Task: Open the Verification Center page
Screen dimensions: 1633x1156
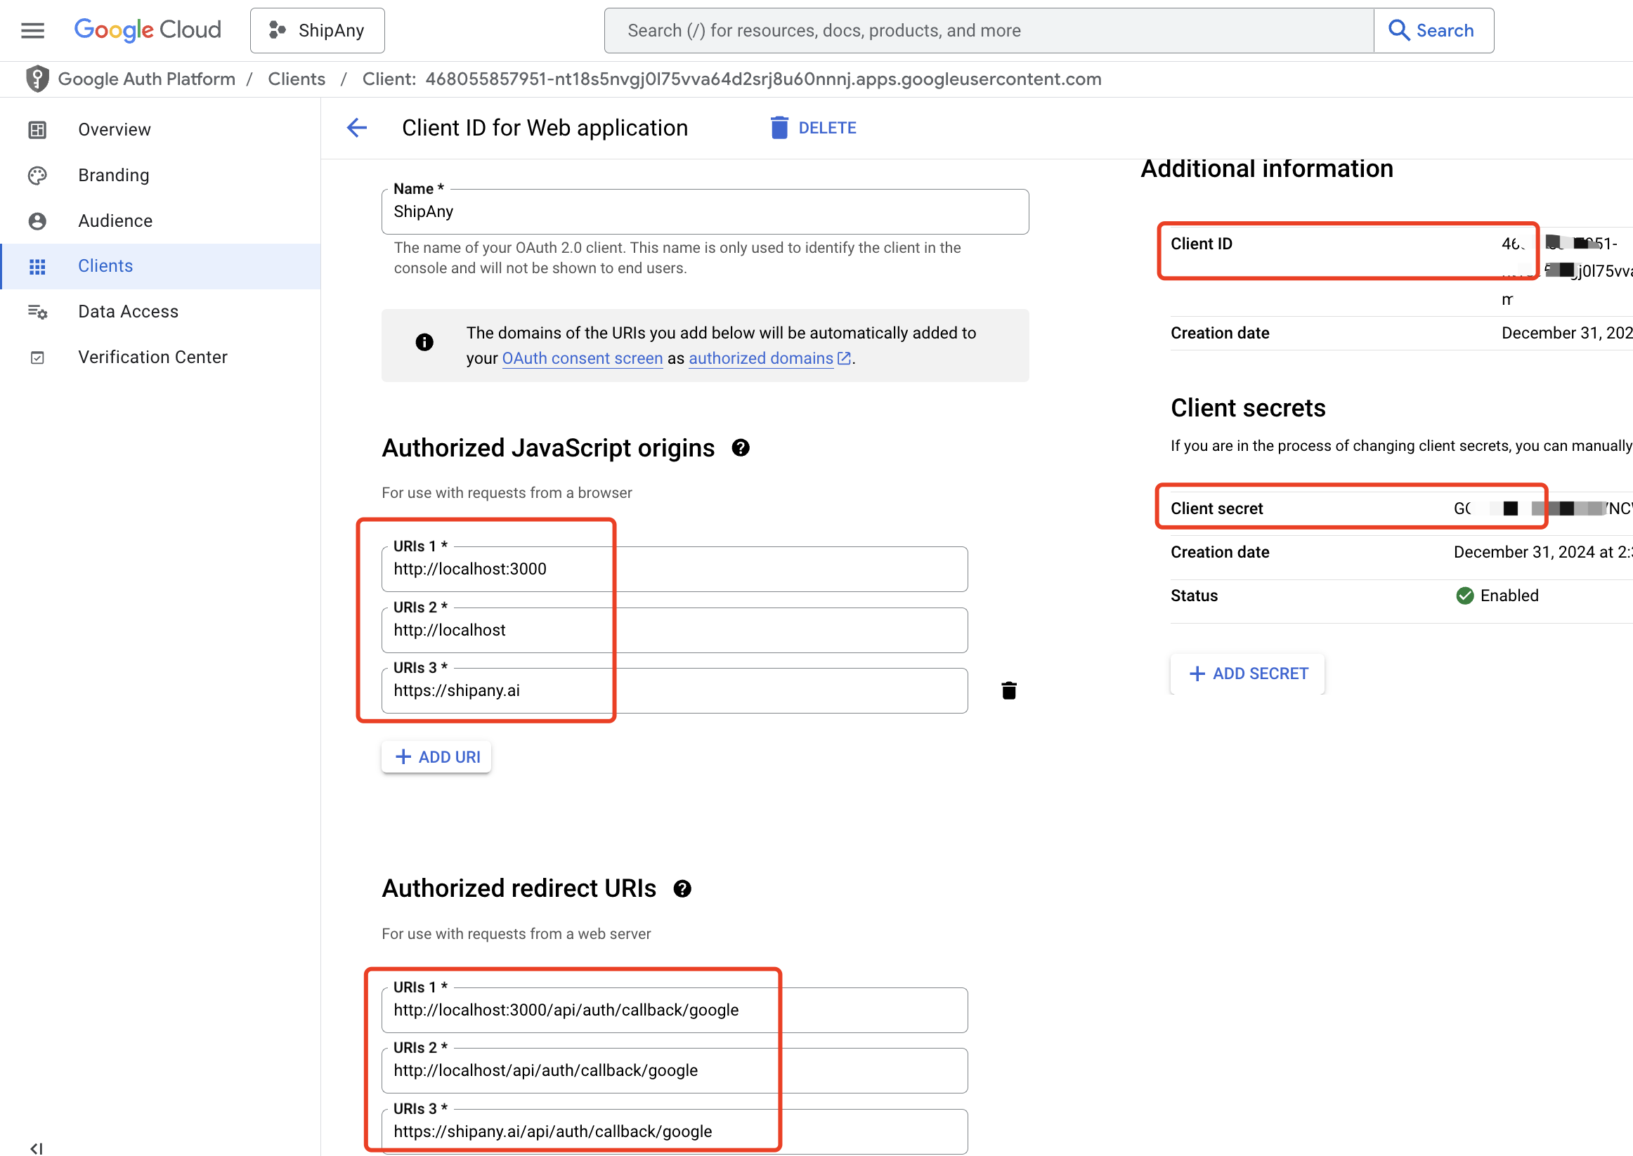Action: point(152,357)
